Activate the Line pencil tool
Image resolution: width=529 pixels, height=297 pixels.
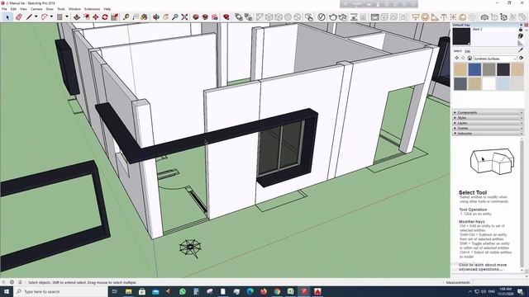[30, 16]
